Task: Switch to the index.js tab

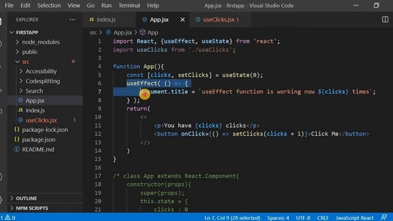Action: pyautogui.click(x=109, y=20)
